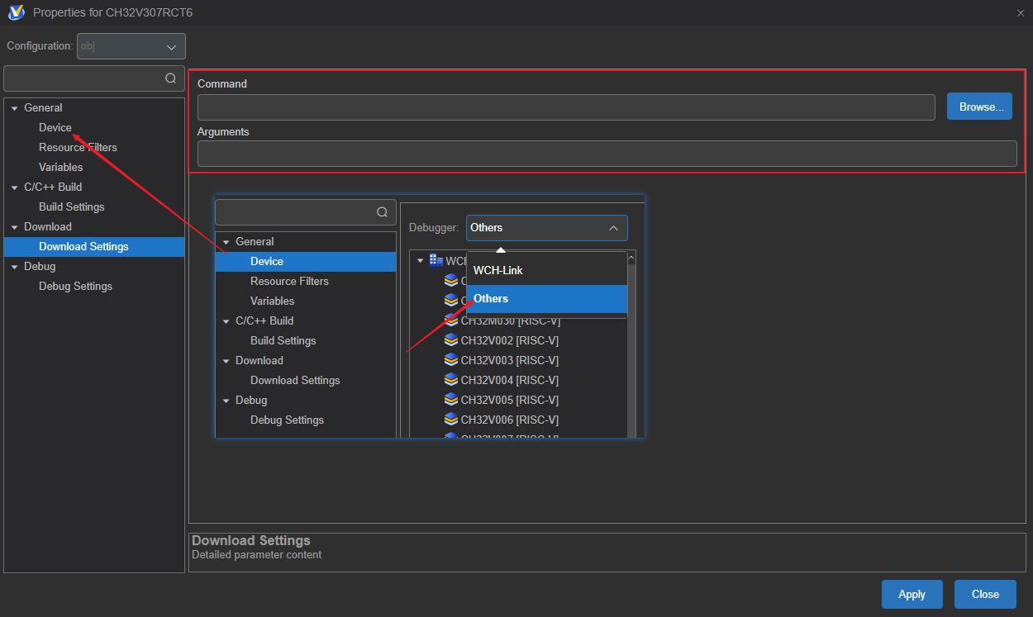The height and width of the screenshot is (617, 1033).
Task: Collapse the General section arrow in the left tree
Action: tap(14, 108)
